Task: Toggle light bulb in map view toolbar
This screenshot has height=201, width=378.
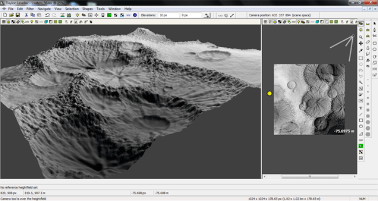Action: click(x=298, y=22)
